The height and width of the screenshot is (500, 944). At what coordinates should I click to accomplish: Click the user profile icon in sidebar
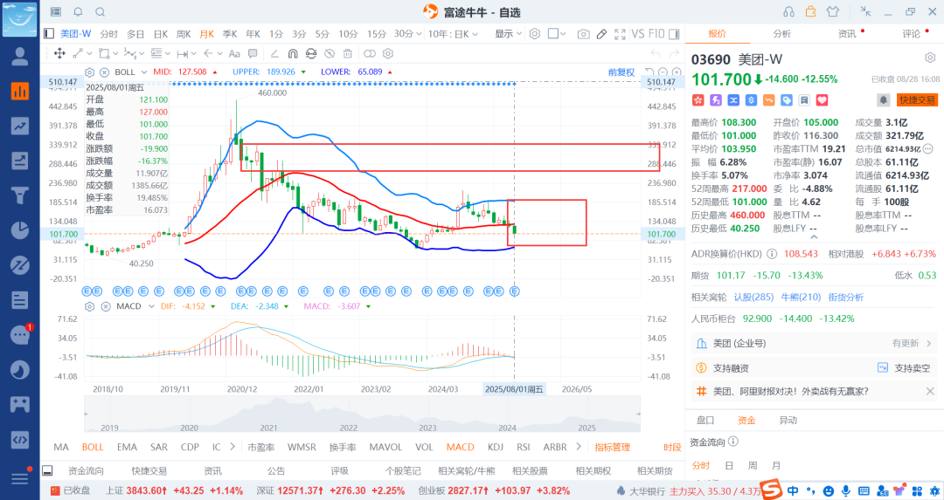click(x=20, y=57)
